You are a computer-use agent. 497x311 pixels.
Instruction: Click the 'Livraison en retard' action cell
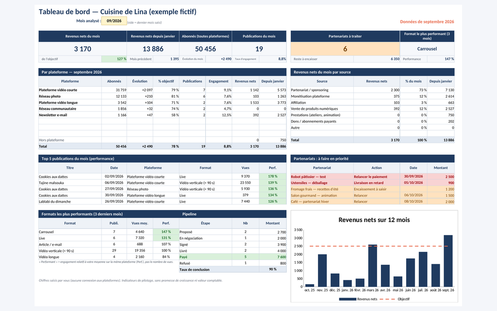click(377, 183)
